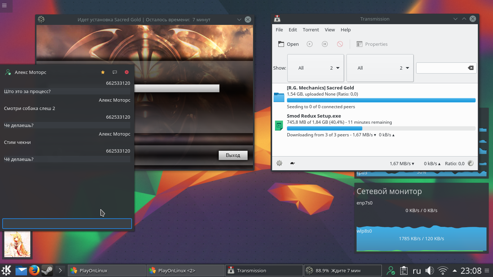Click the message Што это за процесс?
The image size is (493, 277).
[x=27, y=91]
